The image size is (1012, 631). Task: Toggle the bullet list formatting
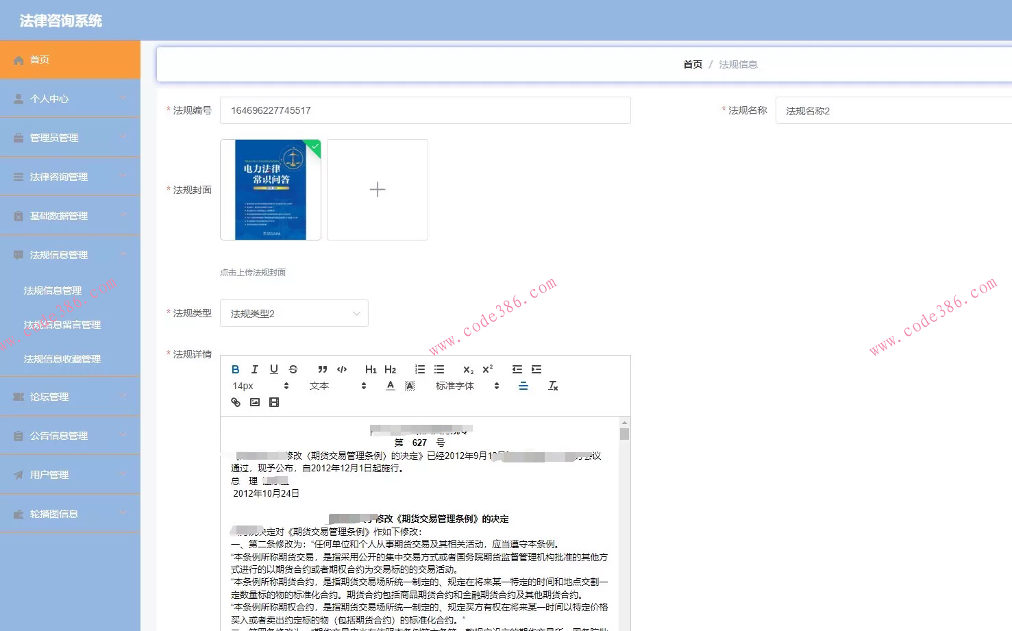tap(439, 369)
